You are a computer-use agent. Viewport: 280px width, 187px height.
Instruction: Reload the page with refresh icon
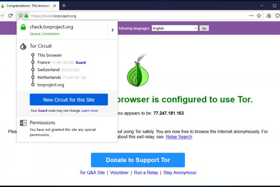point(10,16)
